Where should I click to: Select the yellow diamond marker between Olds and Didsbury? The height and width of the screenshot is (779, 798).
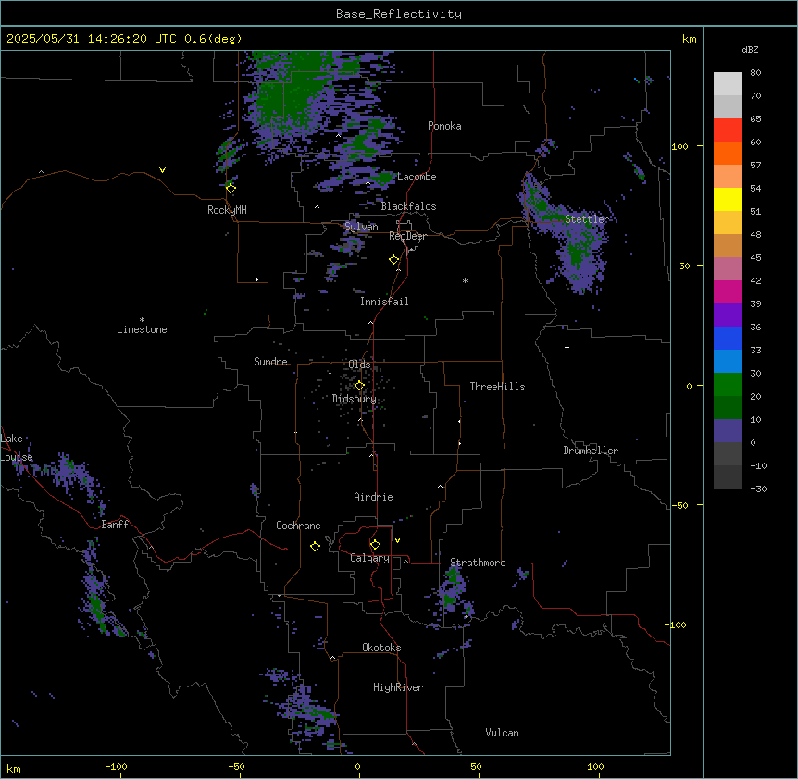(x=359, y=386)
